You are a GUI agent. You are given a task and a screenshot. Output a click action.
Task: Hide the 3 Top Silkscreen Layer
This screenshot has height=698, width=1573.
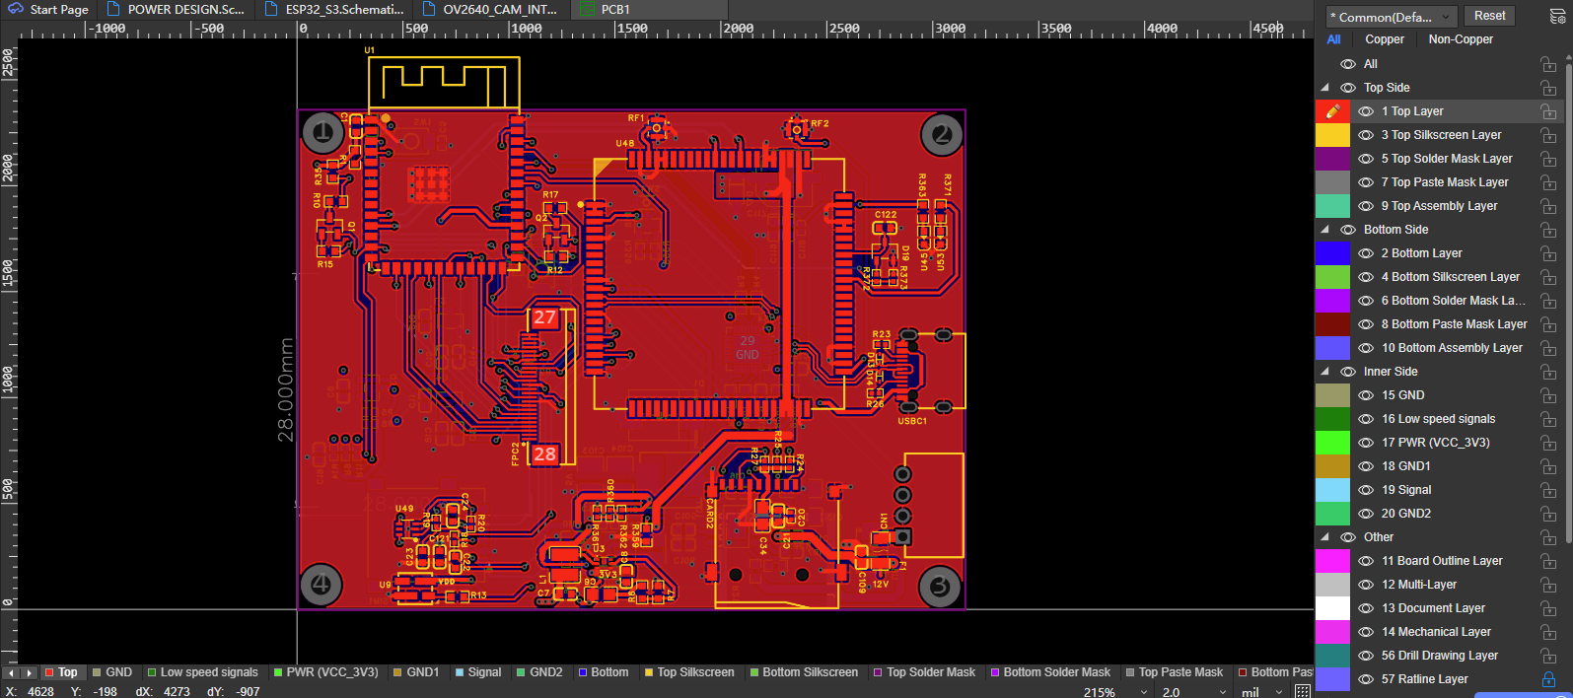pyautogui.click(x=1366, y=135)
